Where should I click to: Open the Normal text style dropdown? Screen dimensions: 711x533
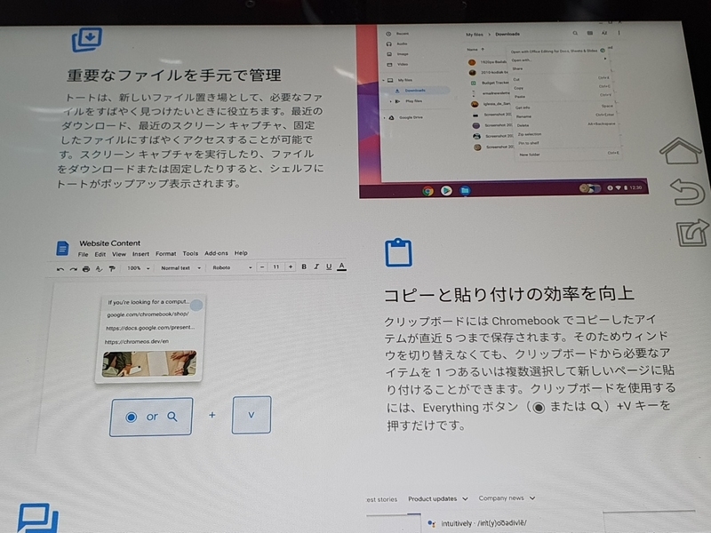coord(180,268)
